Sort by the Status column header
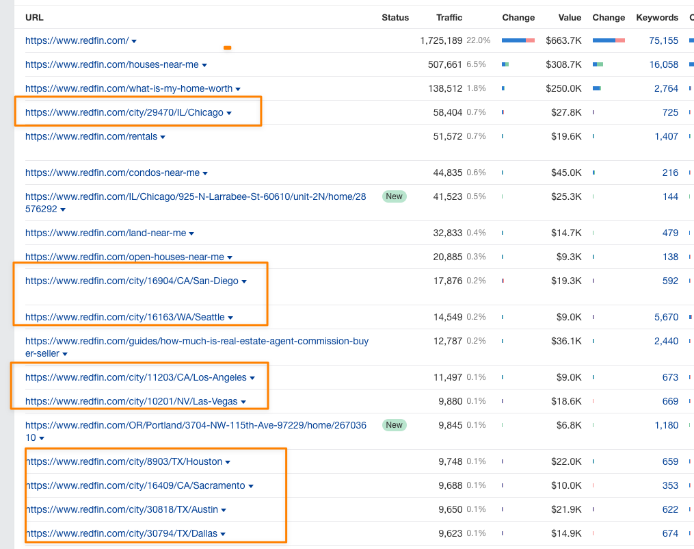 pyautogui.click(x=395, y=17)
